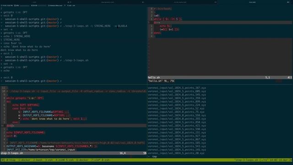Click file vol_1024_0_points_585.xyz
Screen dimensions: 293x165
click(x=177, y=143)
